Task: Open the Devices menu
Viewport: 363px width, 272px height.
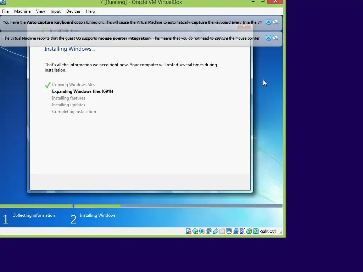Action: point(73,11)
